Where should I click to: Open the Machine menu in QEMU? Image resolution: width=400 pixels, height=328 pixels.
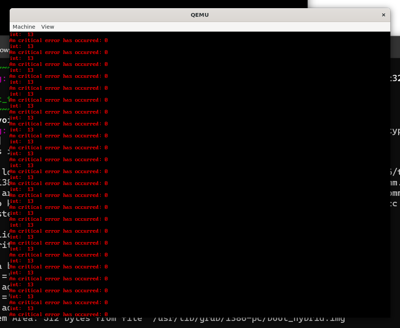click(24, 27)
